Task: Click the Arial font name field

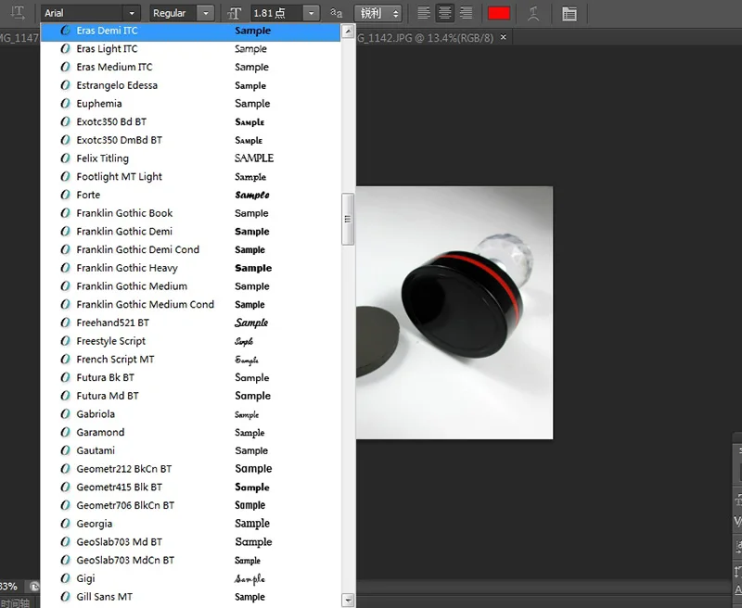Action: (x=83, y=13)
